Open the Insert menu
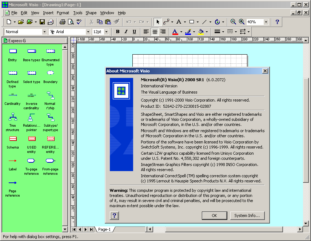311x241 pixels. click(x=48, y=13)
